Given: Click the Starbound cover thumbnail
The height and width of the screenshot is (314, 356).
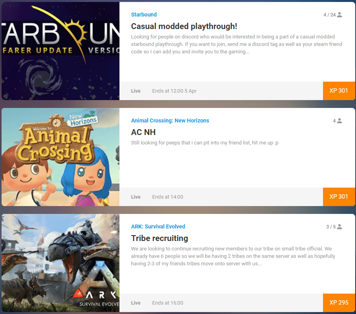Looking at the screenshot, I should pyautogui.click(x=61, y=51).
